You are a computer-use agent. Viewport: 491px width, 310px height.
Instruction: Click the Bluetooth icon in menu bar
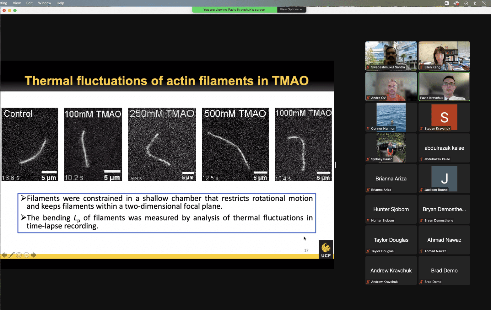[475, 3]
